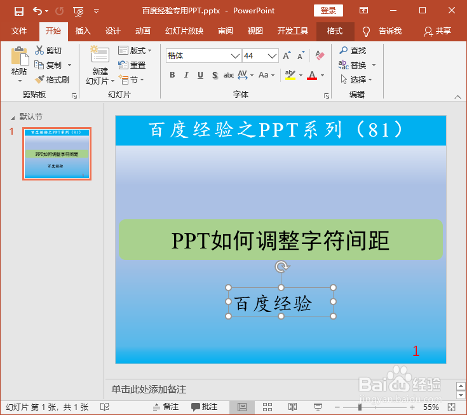Viewport: 467px width, 415px height.
Task: Click the 粘贴 paste icon
Action: pyautogui.click(x=20, y=56)
